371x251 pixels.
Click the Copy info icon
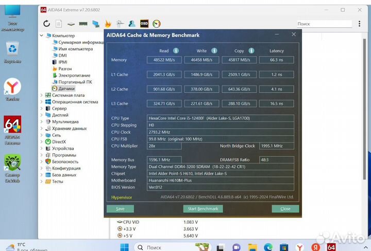point(251,50)
